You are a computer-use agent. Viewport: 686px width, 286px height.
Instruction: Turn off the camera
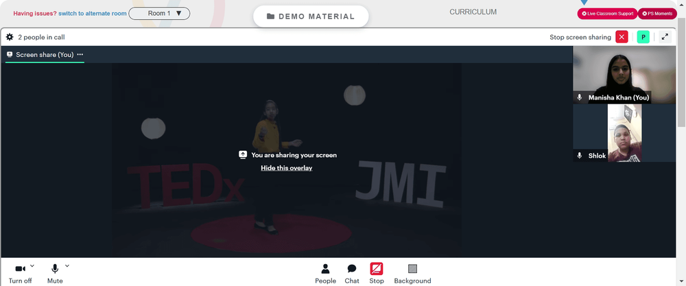pyautogui.click(x=20, y=274)
